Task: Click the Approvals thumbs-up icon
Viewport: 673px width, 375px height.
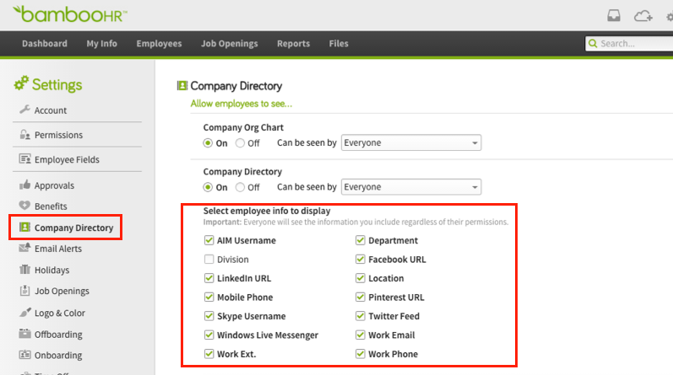Action: [24, 185]
